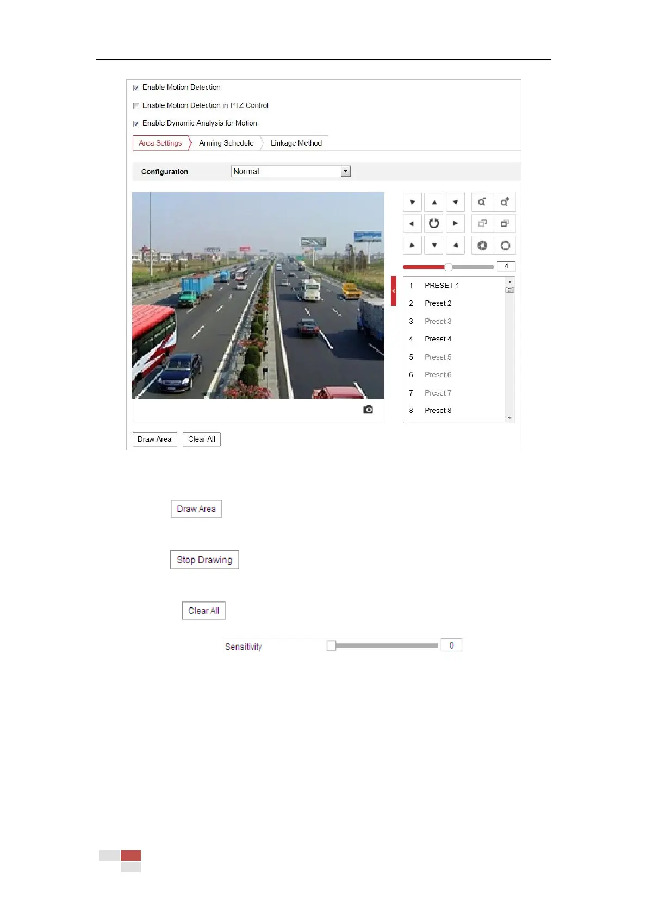Click the focus near (grey squares) icon
Image resolution: width=647 pixels, height=915 pixels.
pos(482,223)
